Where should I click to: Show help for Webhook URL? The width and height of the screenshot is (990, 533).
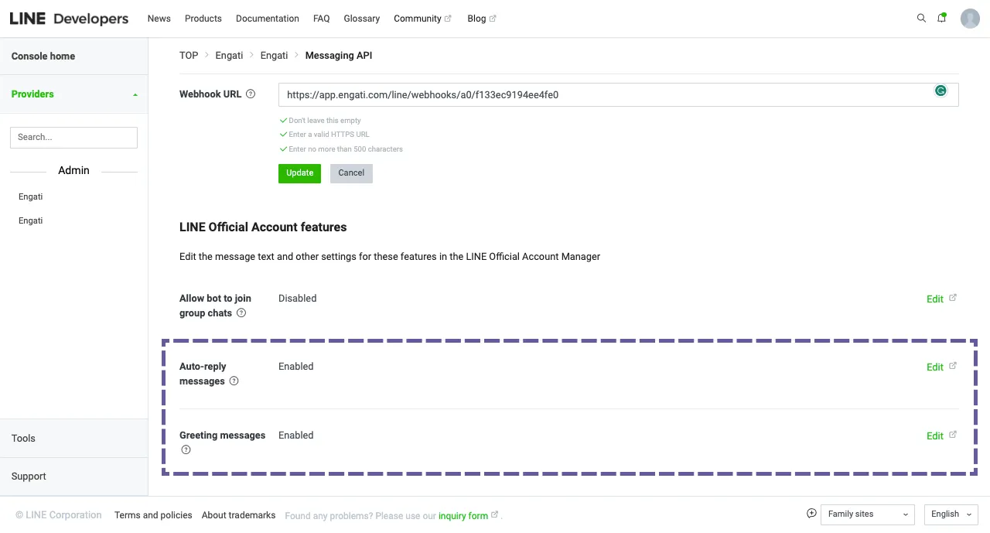click(x=251, y=94)
